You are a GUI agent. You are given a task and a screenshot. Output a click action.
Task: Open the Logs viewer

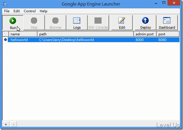tap(77, 23)
